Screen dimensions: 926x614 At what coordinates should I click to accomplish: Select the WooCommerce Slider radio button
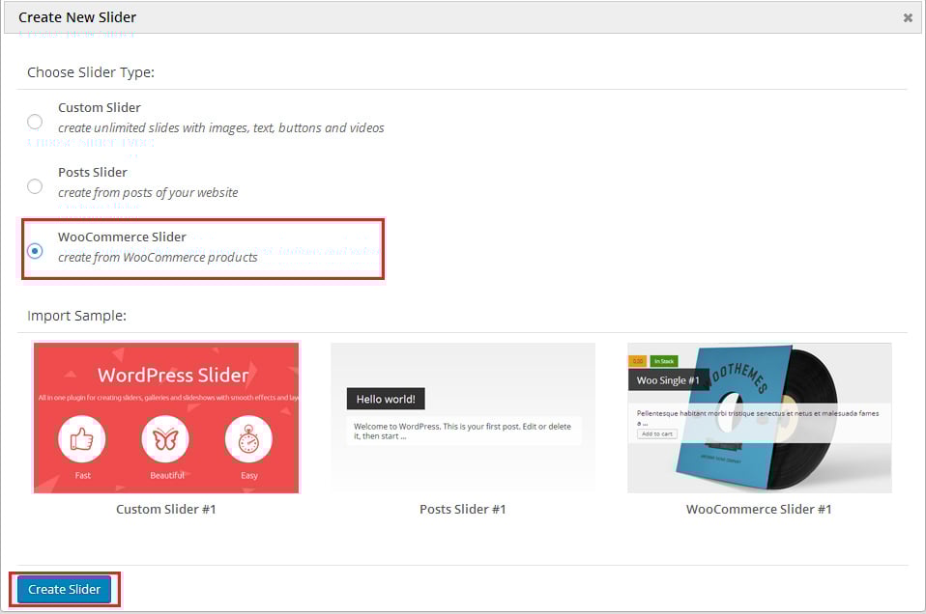[x=35, y=251]
